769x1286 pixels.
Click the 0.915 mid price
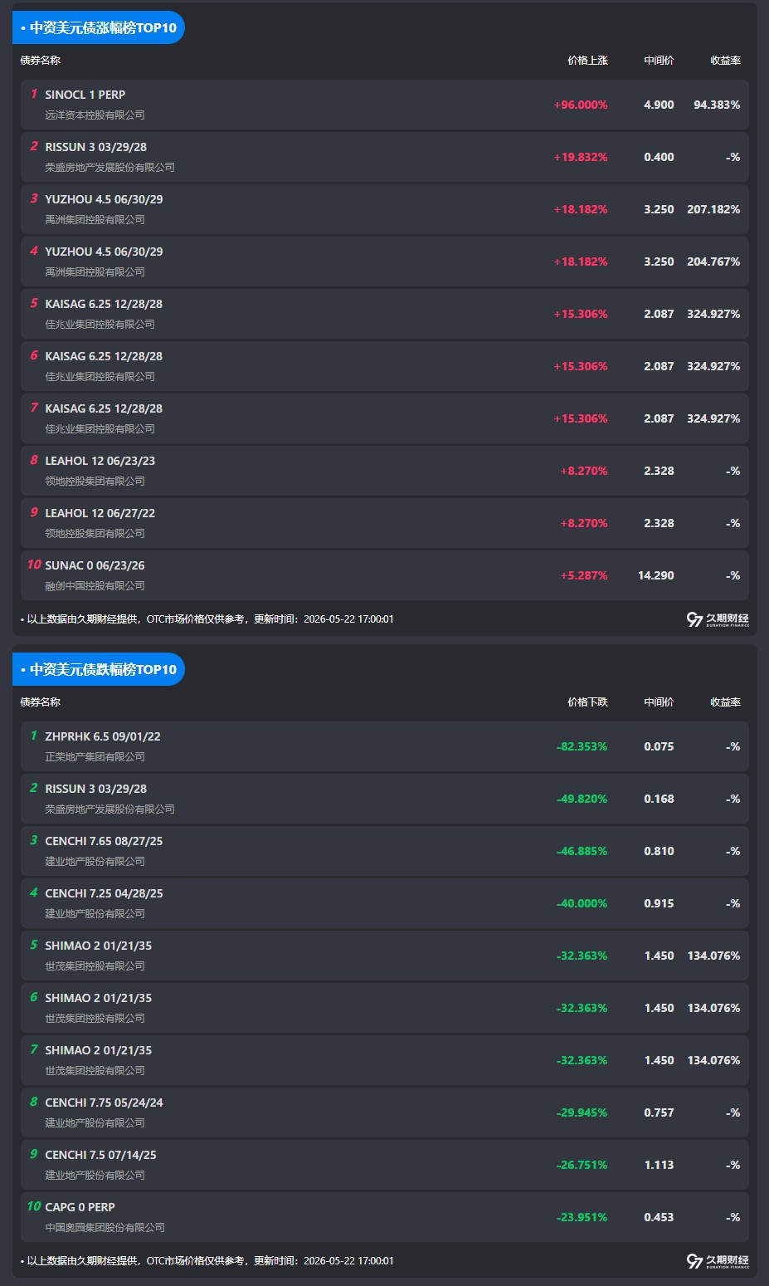(x=659, y=904)
